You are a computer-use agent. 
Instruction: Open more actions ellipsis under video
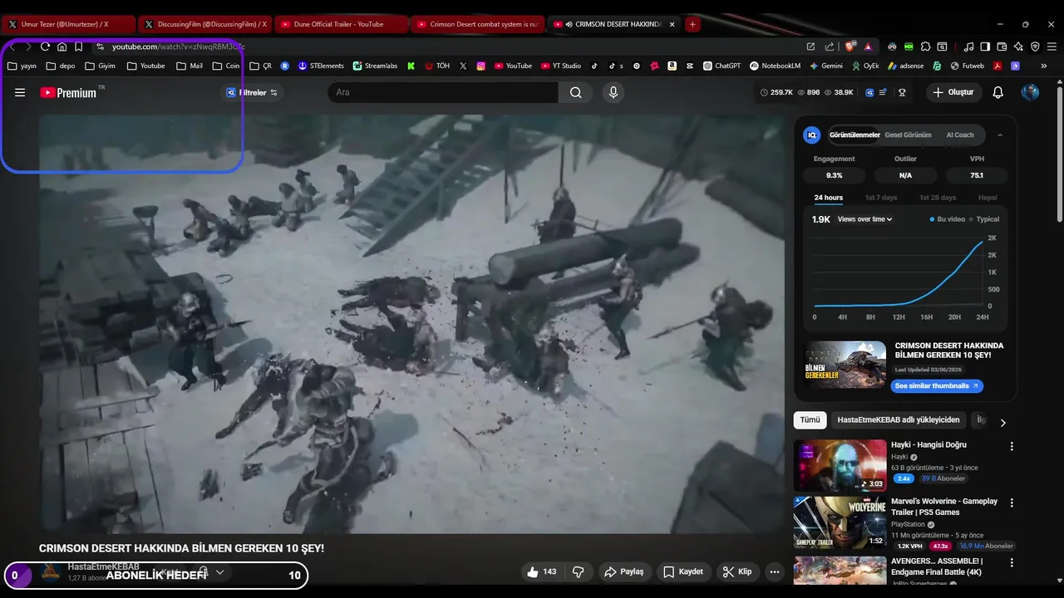click(775, 571)
